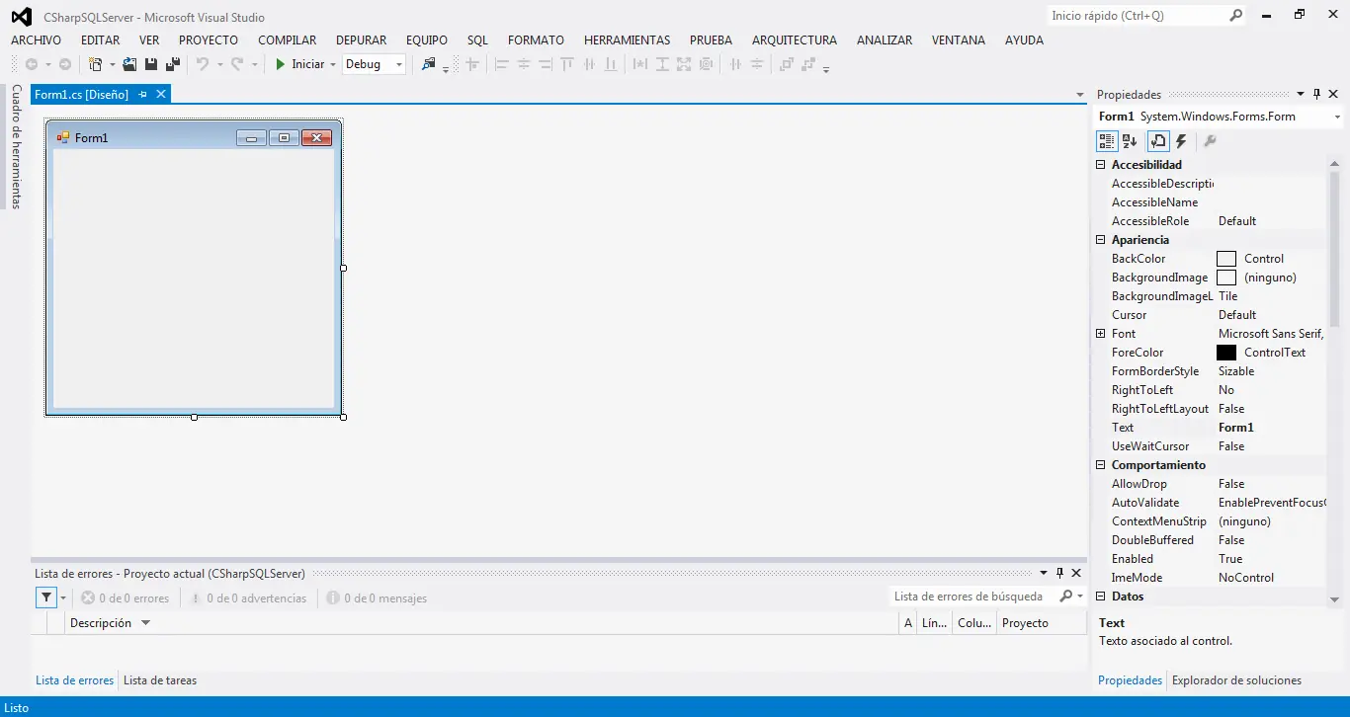Collapse the Datos property category

[x=1101, y=597]
